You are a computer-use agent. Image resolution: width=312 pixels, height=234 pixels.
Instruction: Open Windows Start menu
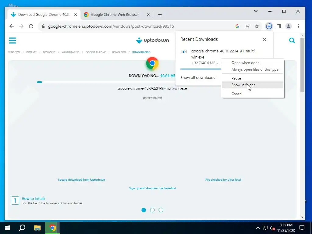7,228
